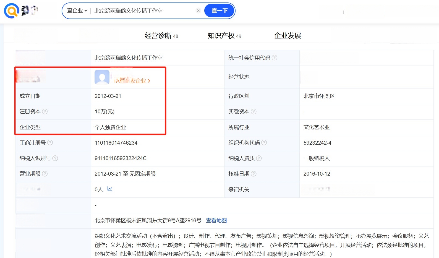439x258 pixels.
Task: Click help icon next to 组织机构代码
Action: tap(264, 142)
